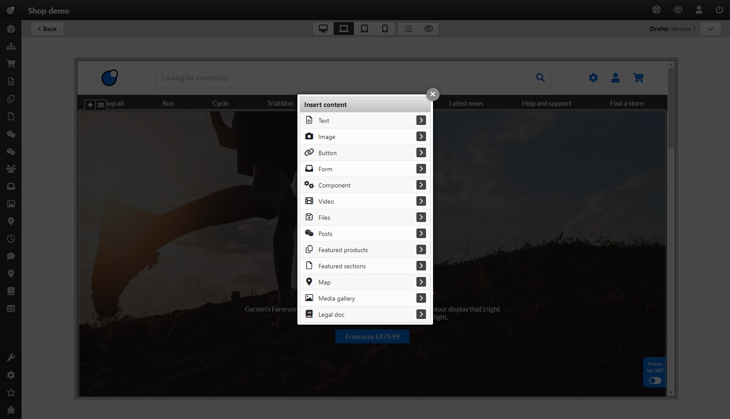Screen dimensions: 730x419
Task: Choose Video in the Insert content list
Action: pyautogui.click(x=326, y=201)
